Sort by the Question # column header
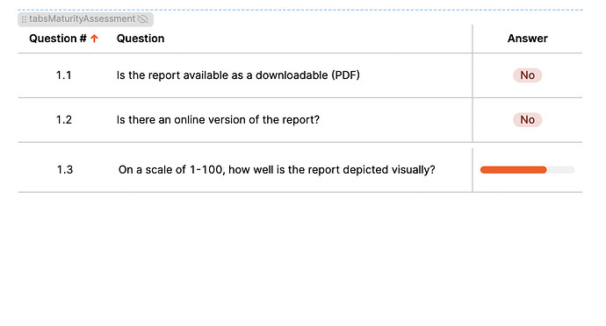 click(58, 39)
